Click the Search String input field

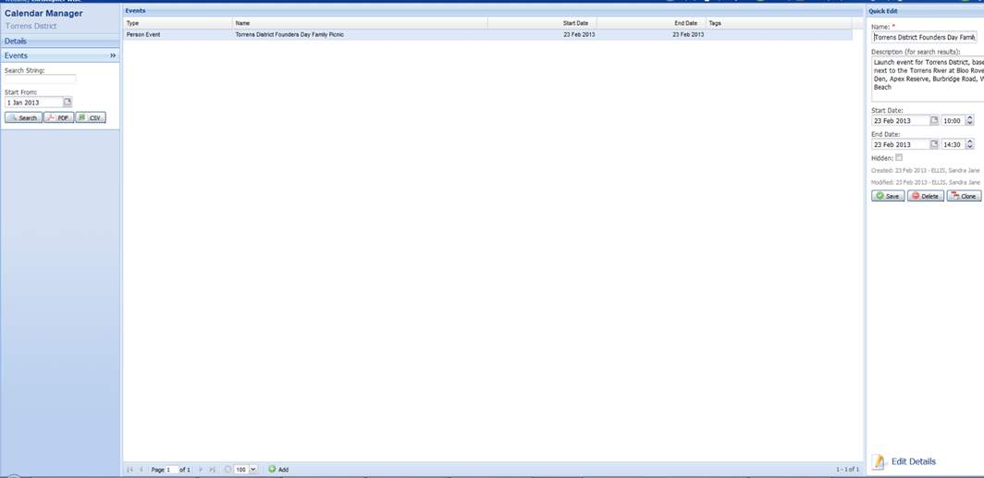41,80
